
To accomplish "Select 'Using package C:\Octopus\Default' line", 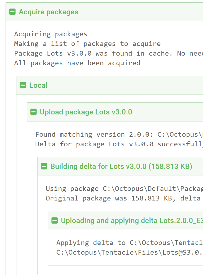I will click(124, 189).
